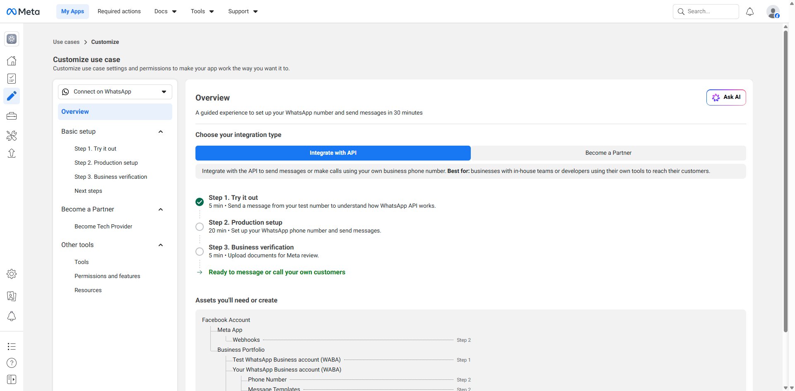
Task: Open Required actions in top nav
Action: click(119, 12)
